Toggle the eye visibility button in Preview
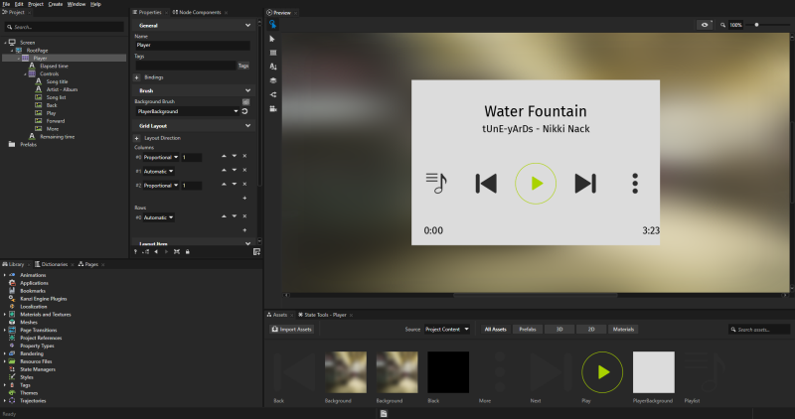The height and width of the screenshot is (419, 795). (706, 24)
